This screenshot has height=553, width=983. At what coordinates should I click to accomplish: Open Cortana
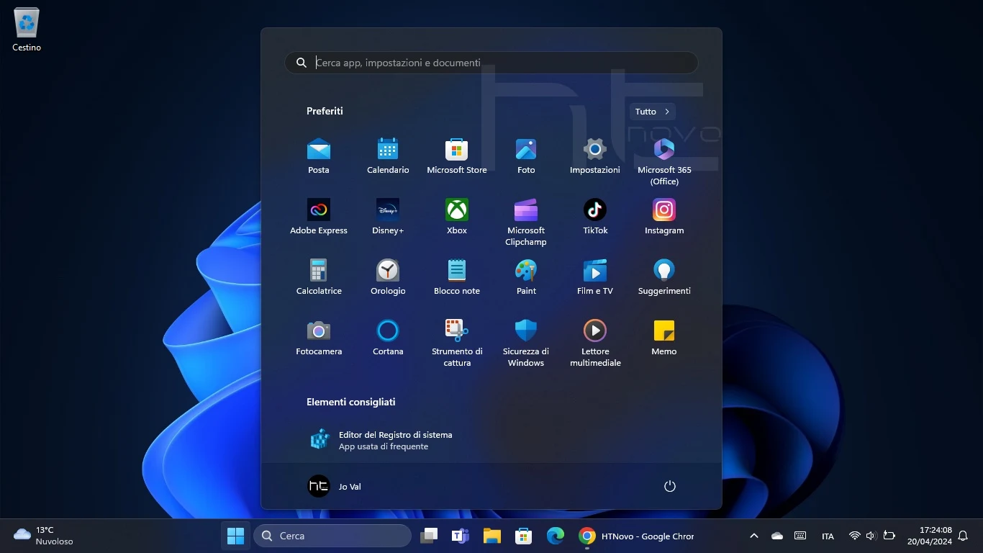[x=388, y=338]
